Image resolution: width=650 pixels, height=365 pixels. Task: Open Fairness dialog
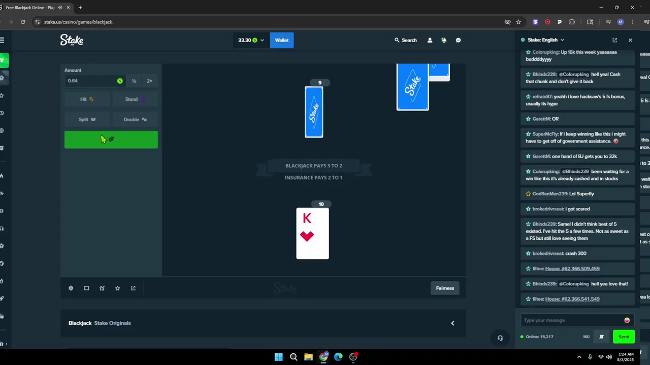[x=445, y=288]
